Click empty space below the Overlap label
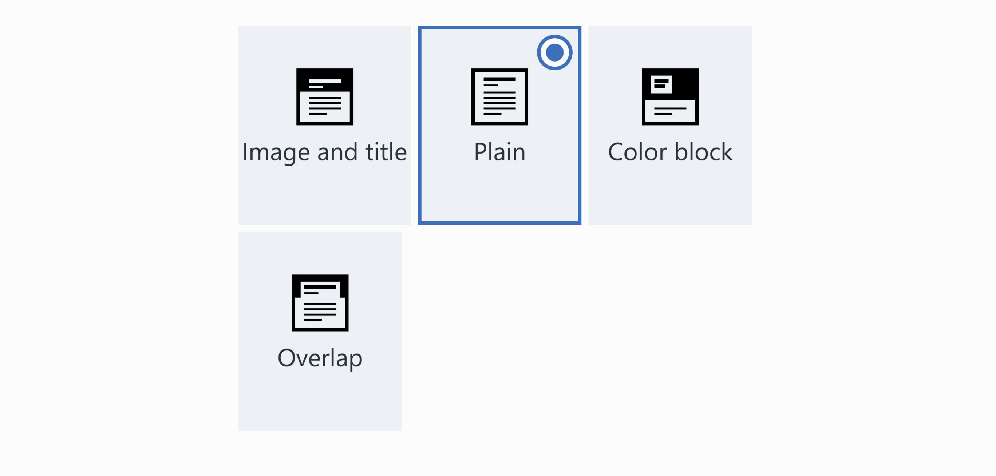The height and width of the screenshot is (476, 996). 320,402
